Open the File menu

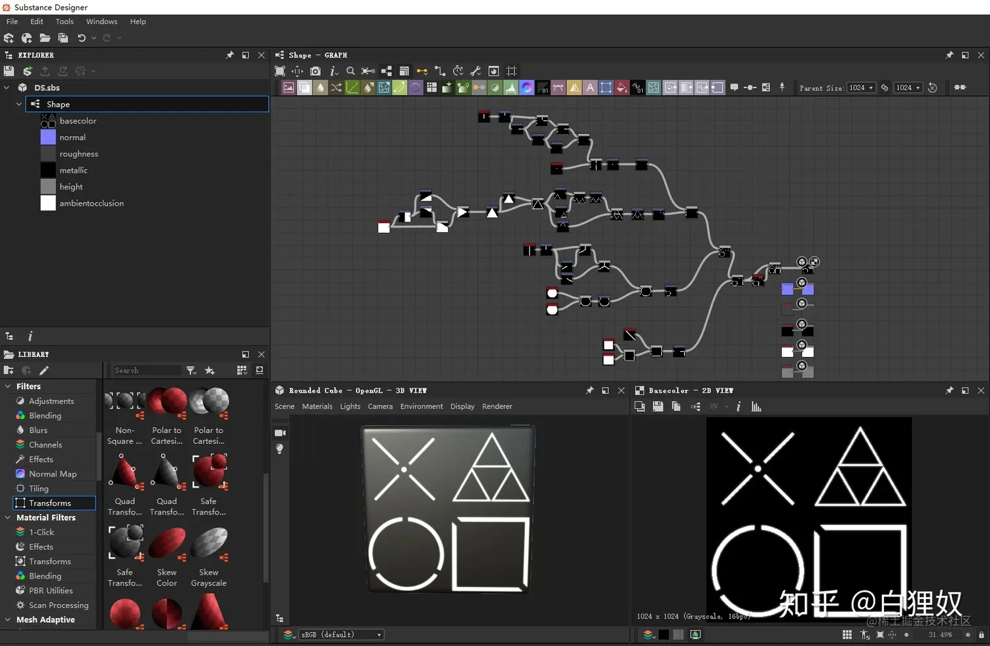tap(12, 22)
